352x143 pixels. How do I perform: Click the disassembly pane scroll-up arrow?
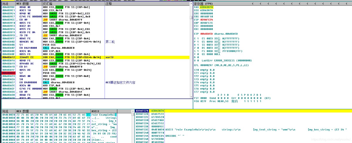[x=191, y=4]
